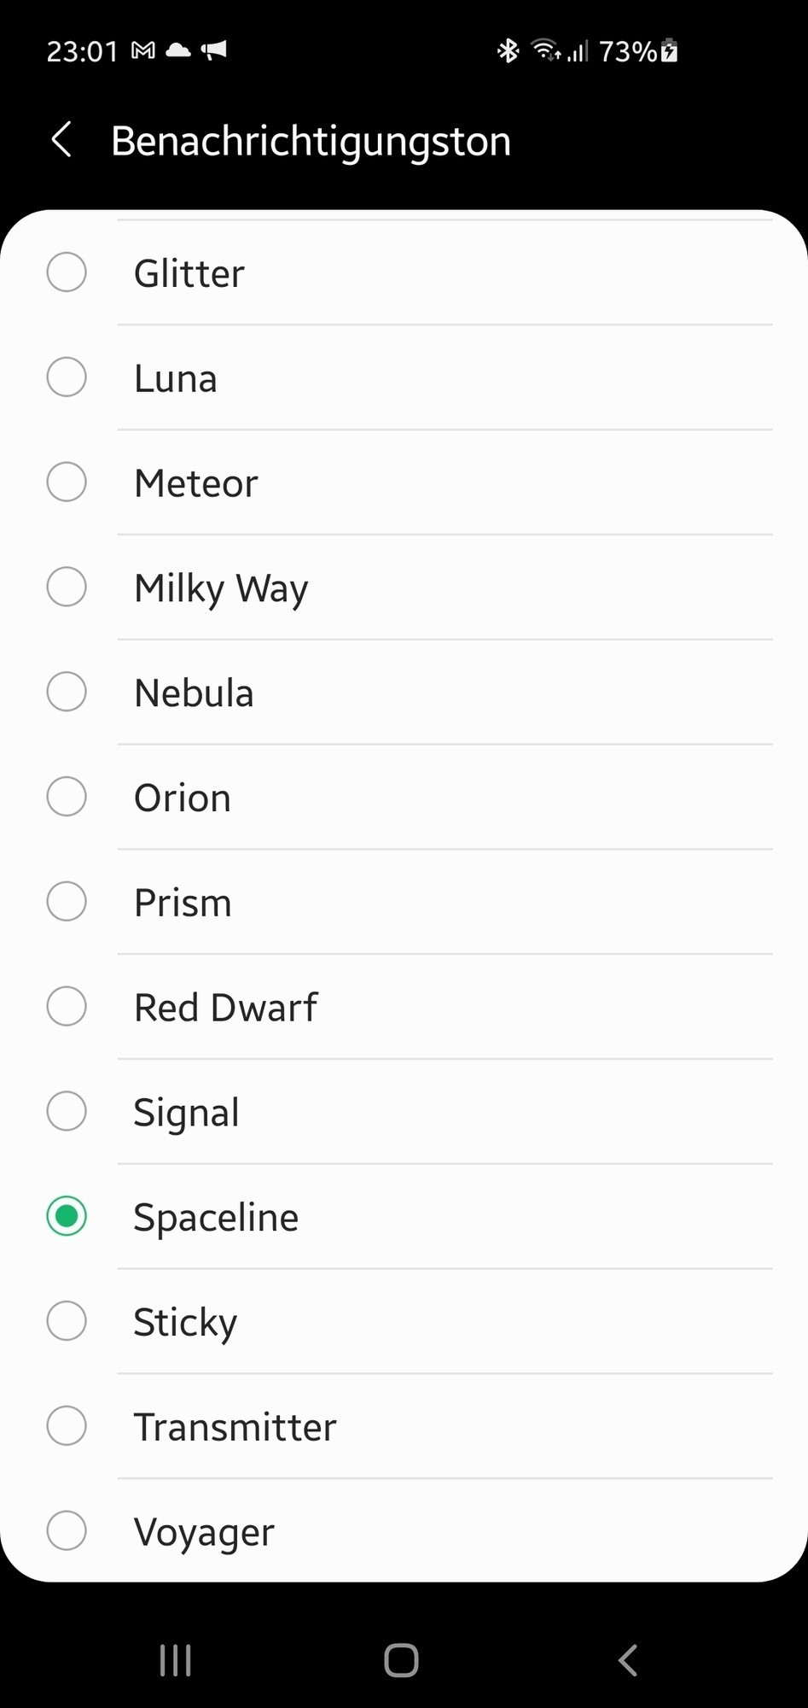Select the Prism tone
The height and width of the screenshot is (1708, 808).
[x=404, y=902]
